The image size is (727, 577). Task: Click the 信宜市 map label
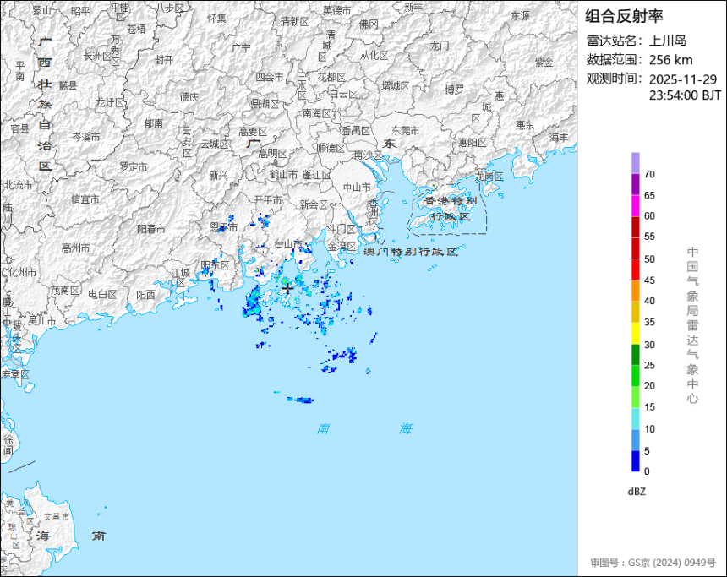[85, 199]
